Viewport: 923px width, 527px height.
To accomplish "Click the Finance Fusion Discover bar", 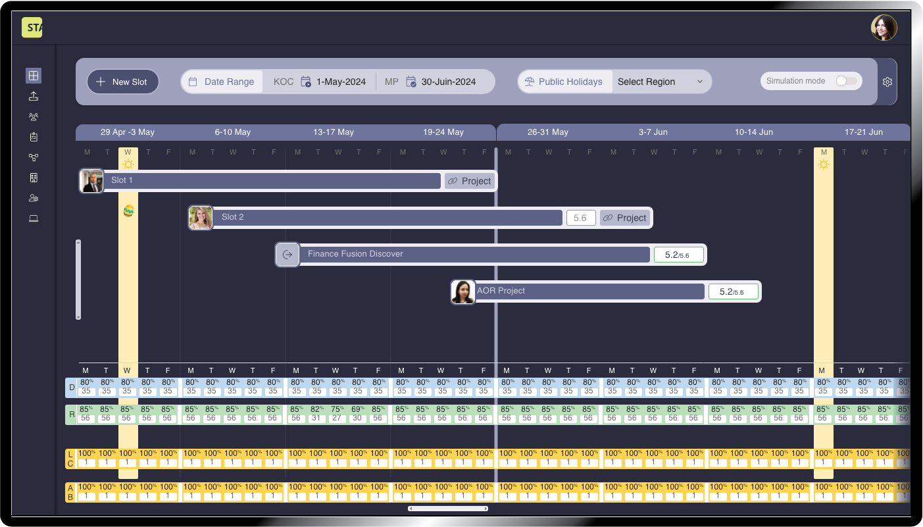I will tap(474, 255).
